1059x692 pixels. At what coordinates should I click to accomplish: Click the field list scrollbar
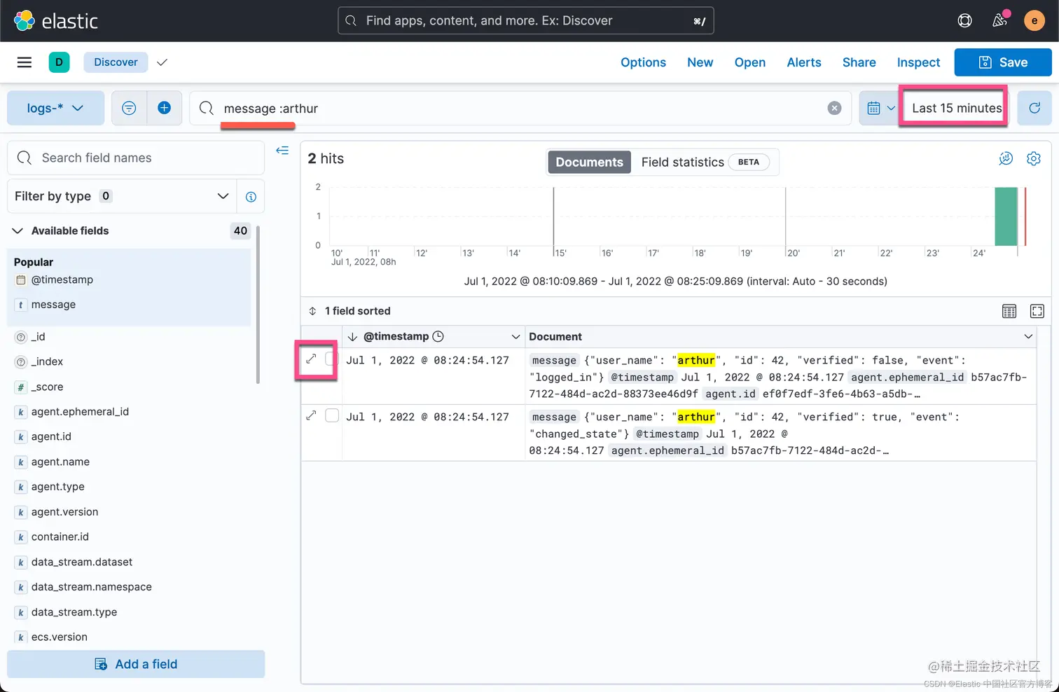(x=258, y=305)
